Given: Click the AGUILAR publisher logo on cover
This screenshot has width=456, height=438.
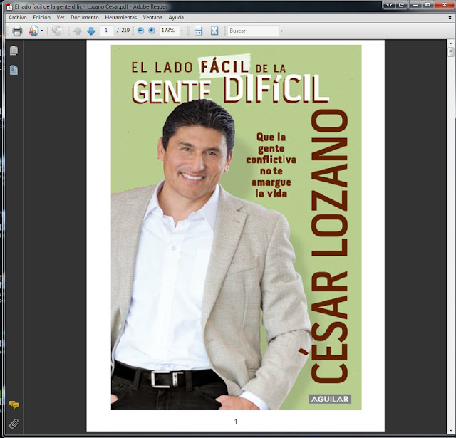Looking at the screenshot, I should click(x=330, y=399).
